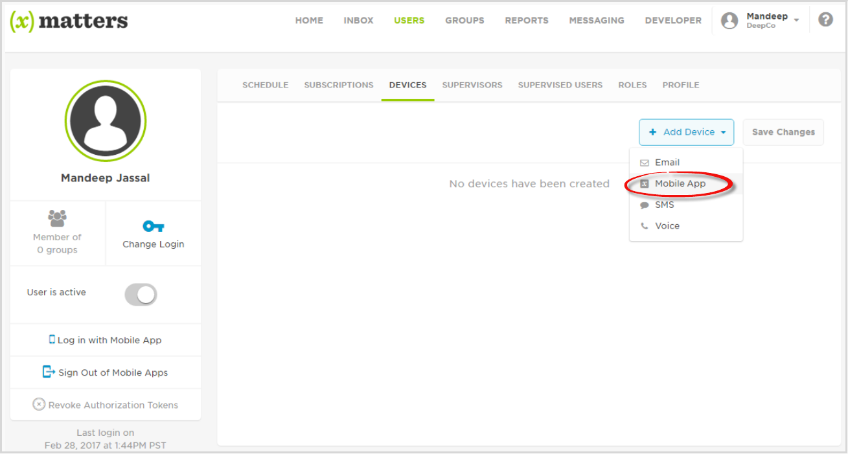Click the Change Login key icon
The width and height of the screenshot is (848, 454).
click(154, 226)
